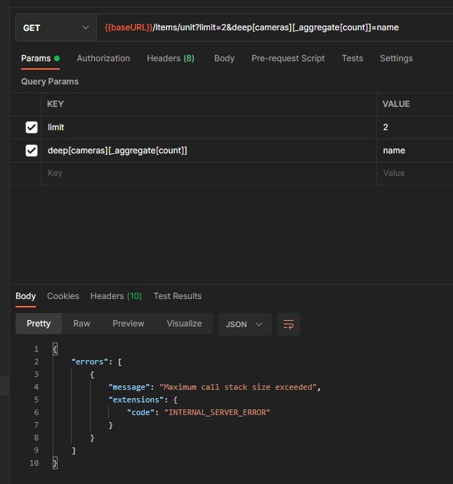Screen dimensions: 453x484
Task: Open the GET method dropdown
Action: 56,27
